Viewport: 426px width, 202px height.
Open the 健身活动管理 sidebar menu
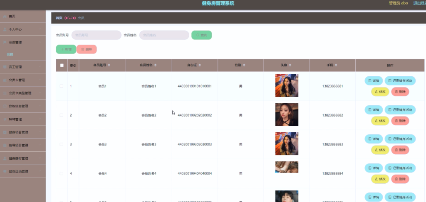pyautogui.click(x=23, y=171)
